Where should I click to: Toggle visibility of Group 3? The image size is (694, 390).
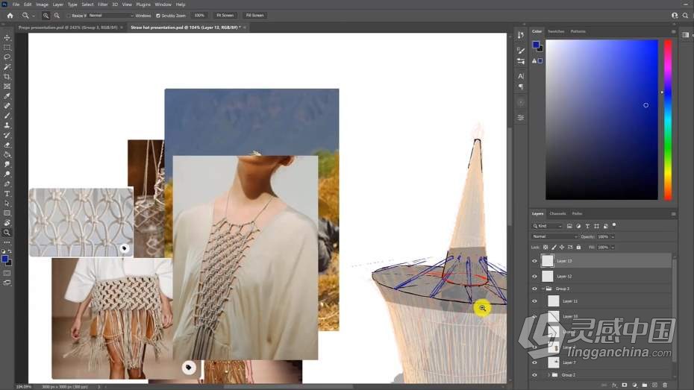(534, 289)
